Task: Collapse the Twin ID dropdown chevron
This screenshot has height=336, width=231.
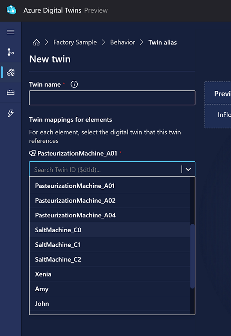Action: pyautogui.click(x=188, y=169)
